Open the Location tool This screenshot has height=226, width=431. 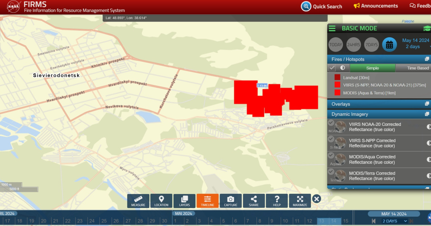pyautogui.click(x=161, y=201)
